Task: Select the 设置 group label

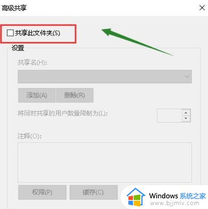Action: tap(18, 48)
